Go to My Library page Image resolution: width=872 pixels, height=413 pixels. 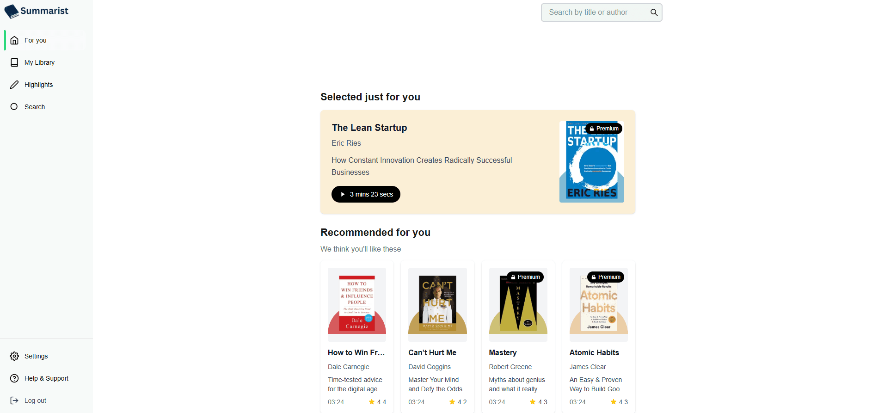(39, 62)
